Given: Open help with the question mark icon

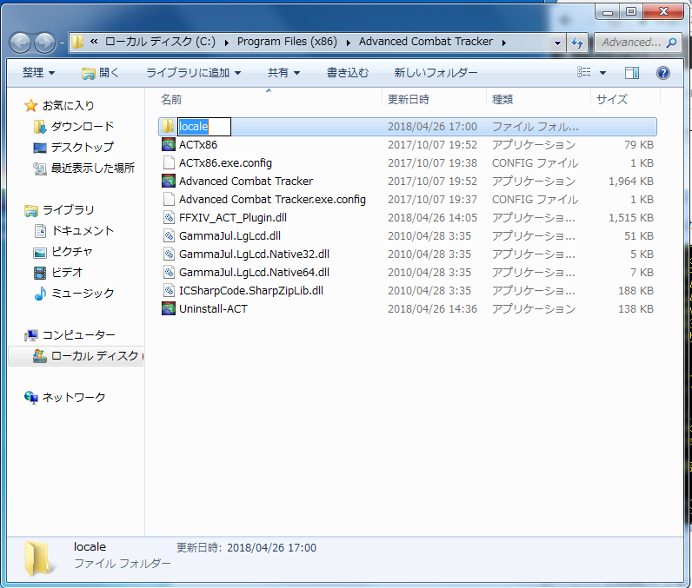Looking at the screenshot, I should (x=662, y=73).
